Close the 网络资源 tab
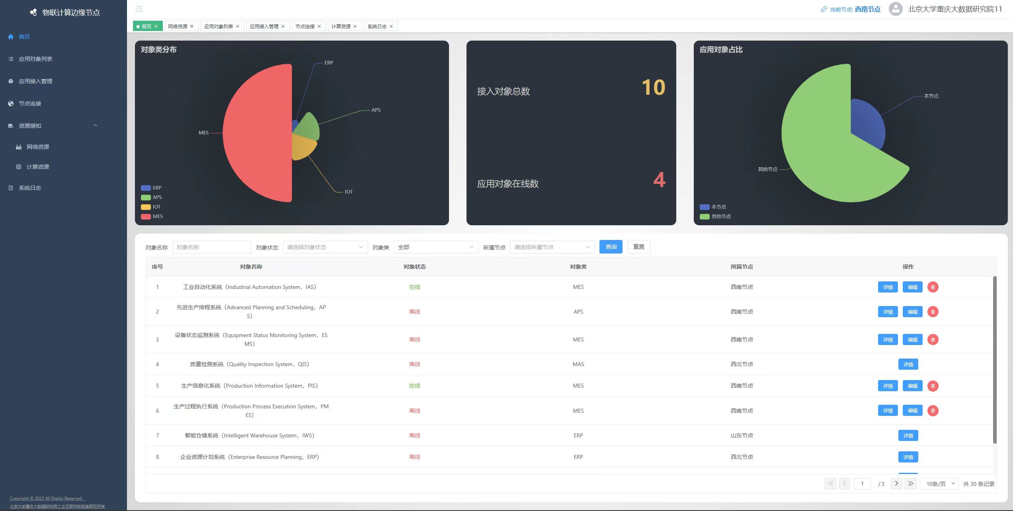 [x=192, y=26]
